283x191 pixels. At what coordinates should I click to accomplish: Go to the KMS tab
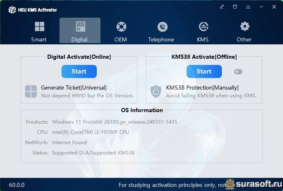(x=203, y=30)
